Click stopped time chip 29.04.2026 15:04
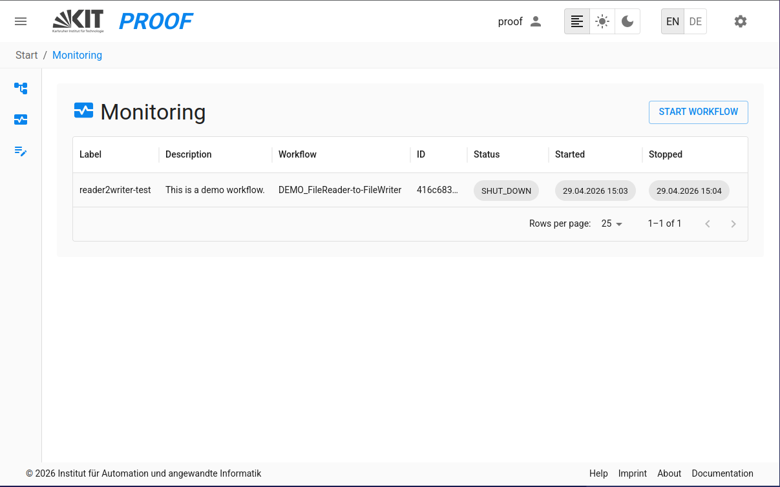This screenshot has width=780, height=487. tap(689, 191)
